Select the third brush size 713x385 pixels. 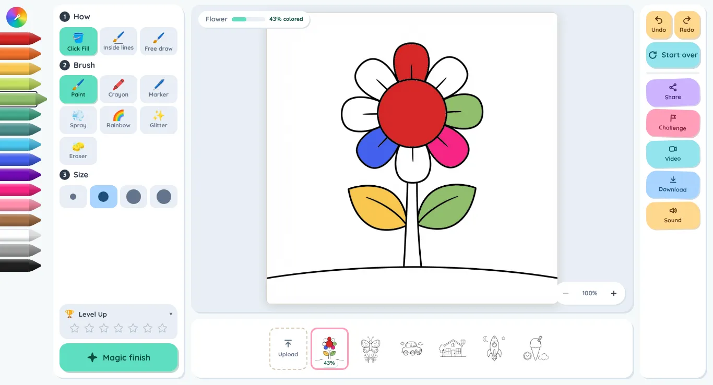point(134,197)
